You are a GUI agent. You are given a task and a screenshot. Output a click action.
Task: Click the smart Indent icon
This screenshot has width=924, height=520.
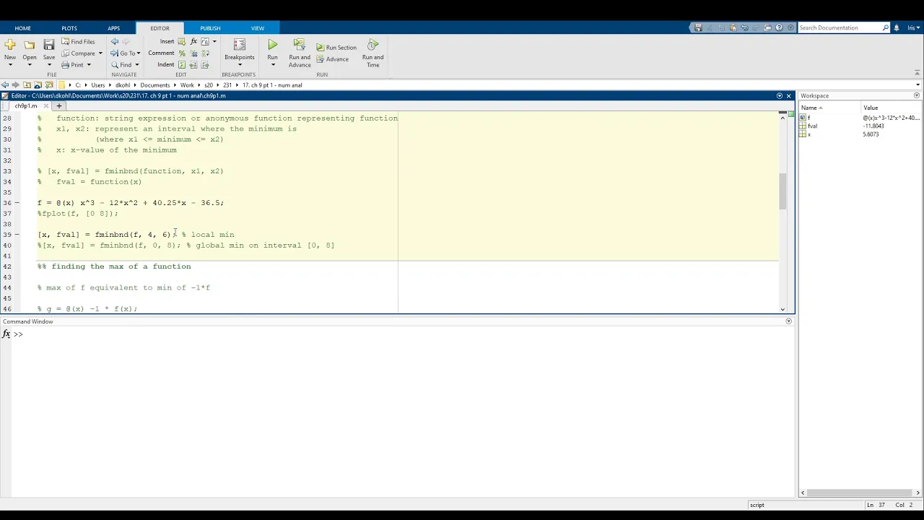click(182, 65)
